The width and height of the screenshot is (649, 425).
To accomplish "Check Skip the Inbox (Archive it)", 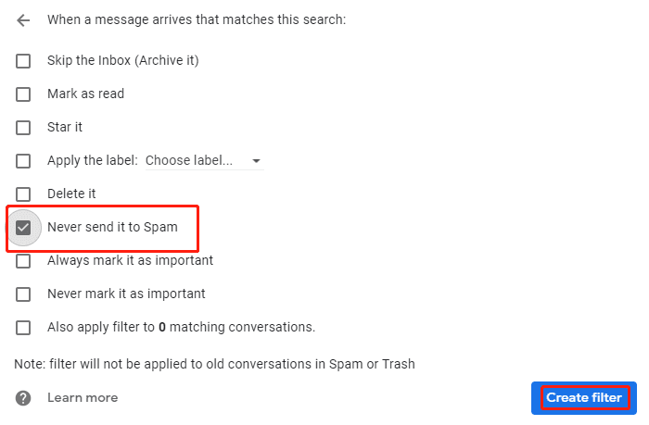I will pos(23,61).
